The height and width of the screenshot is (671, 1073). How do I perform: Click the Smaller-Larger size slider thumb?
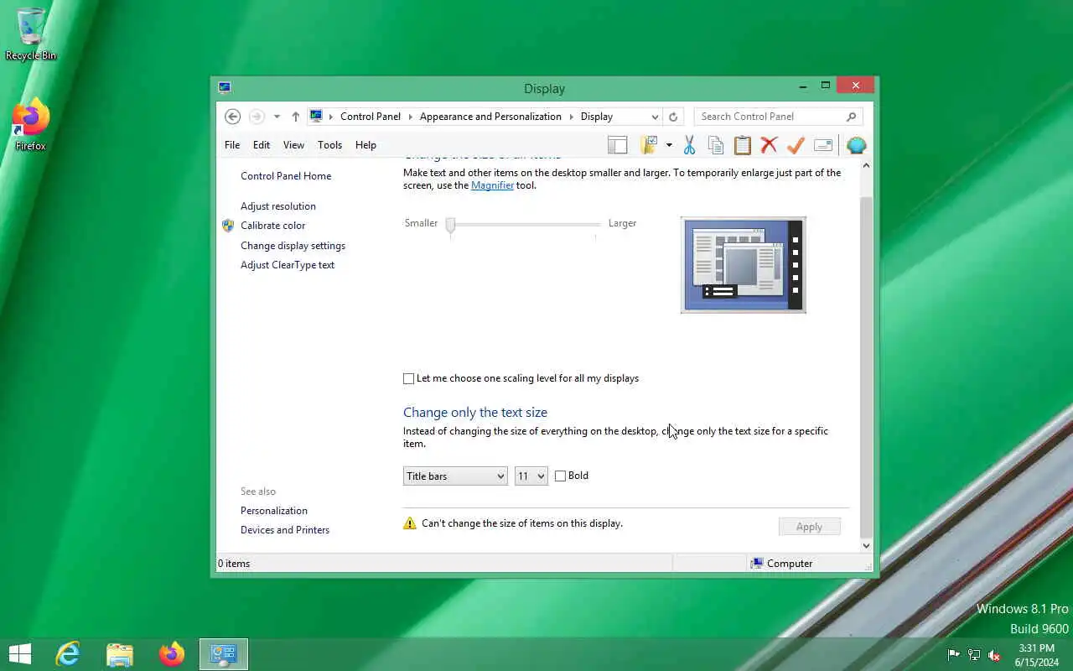point(451,224)
